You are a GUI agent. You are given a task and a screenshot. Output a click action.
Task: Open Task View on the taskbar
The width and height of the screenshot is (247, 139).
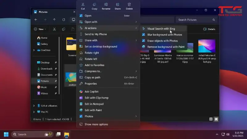tap(58, 134)
